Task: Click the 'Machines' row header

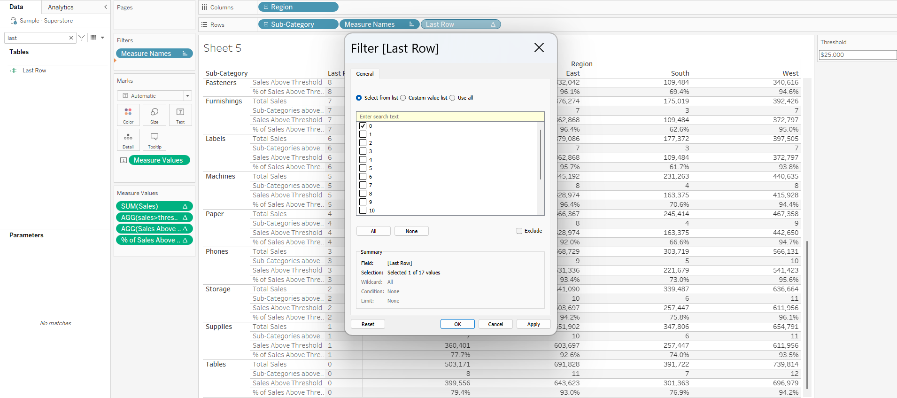Action: click(x=220, y=176)
